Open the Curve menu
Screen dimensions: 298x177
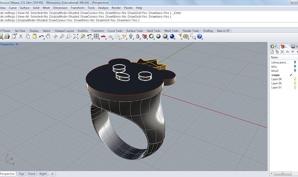click(12, 8)
